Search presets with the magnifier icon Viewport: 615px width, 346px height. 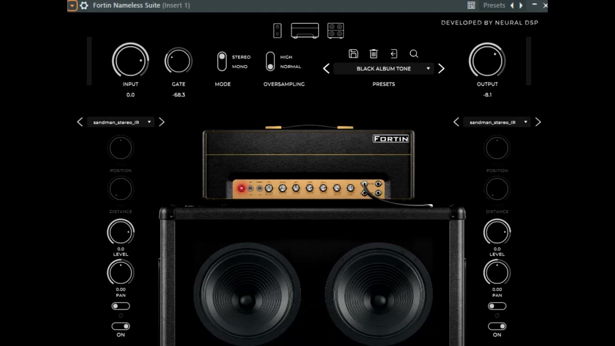point(414,54)
